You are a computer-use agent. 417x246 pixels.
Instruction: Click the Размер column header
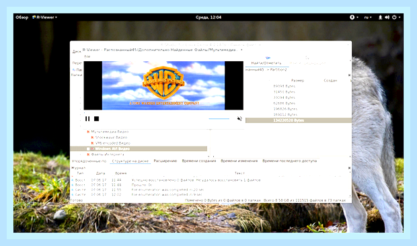point(297,80)
